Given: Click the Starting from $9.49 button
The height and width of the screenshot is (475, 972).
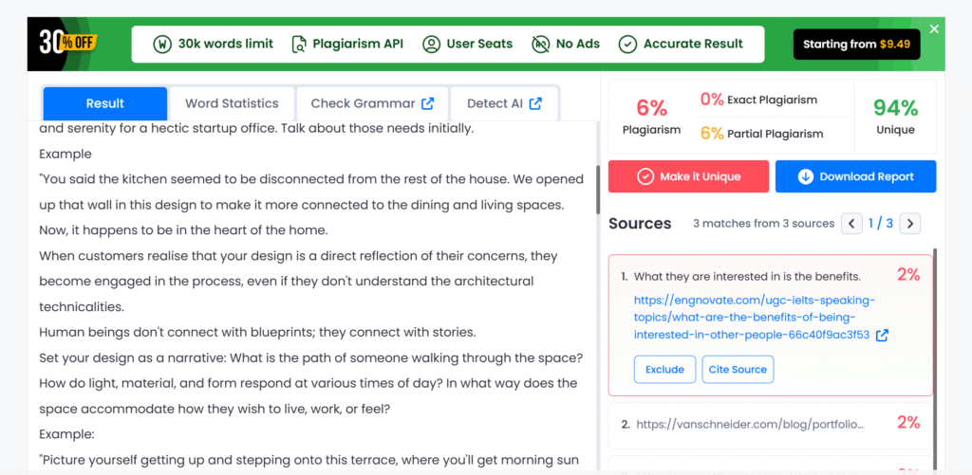Looking at the screenshot, I should [857, 45].
